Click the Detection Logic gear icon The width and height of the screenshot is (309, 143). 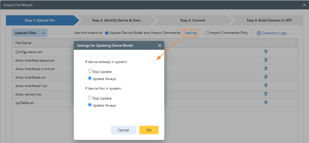[259, 33]
